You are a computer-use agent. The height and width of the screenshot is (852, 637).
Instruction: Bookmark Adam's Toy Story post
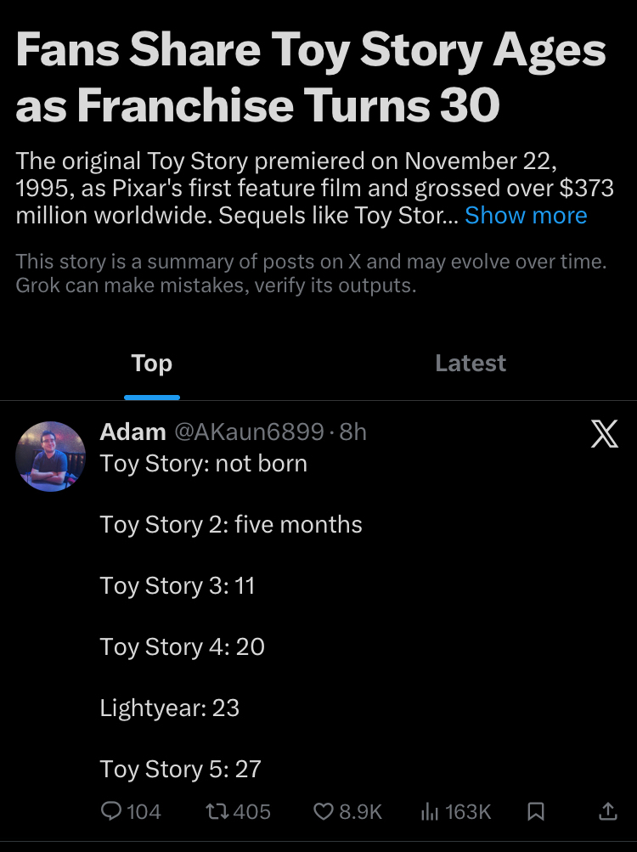[x=536, y=812]
